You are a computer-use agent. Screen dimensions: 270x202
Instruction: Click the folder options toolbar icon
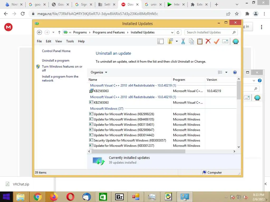[170, 41]
